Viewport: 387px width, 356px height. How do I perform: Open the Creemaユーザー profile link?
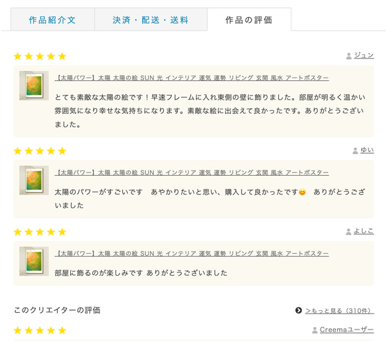pyautogui.click(x=347, y=329)
